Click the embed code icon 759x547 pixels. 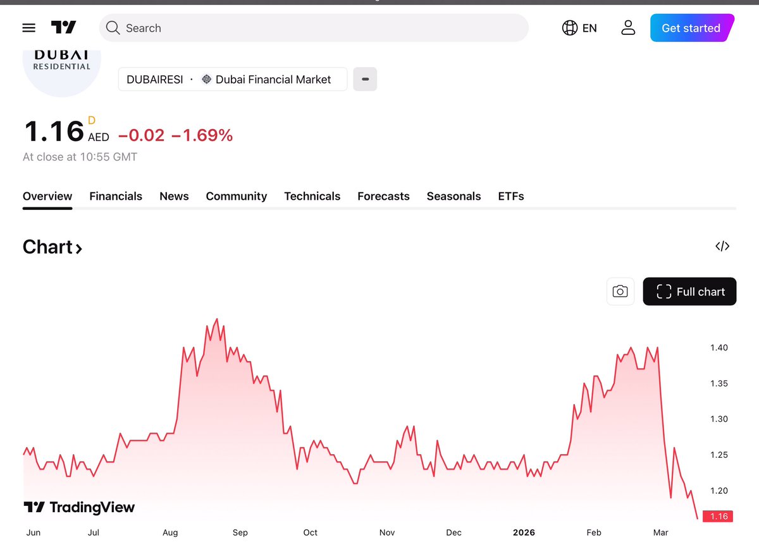click(x=722, y=246)
